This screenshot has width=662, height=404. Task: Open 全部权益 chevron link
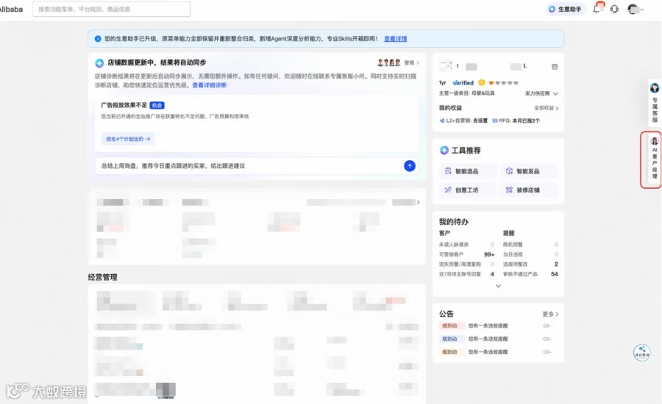[x=547, y=108]
